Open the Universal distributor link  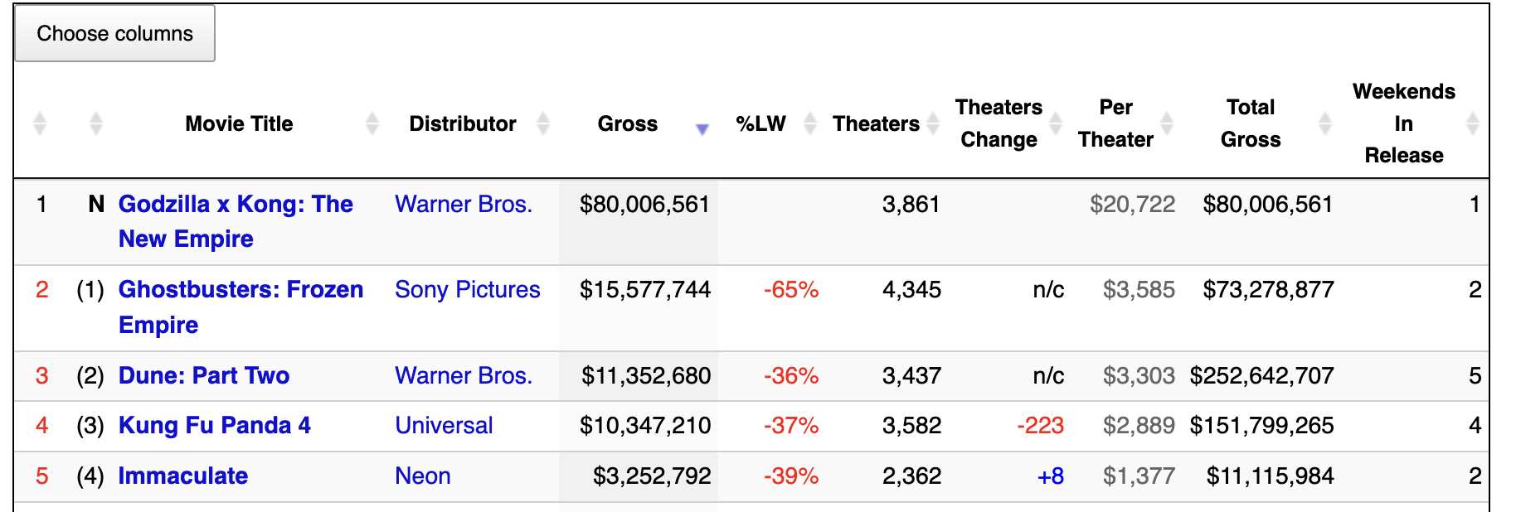444,425
